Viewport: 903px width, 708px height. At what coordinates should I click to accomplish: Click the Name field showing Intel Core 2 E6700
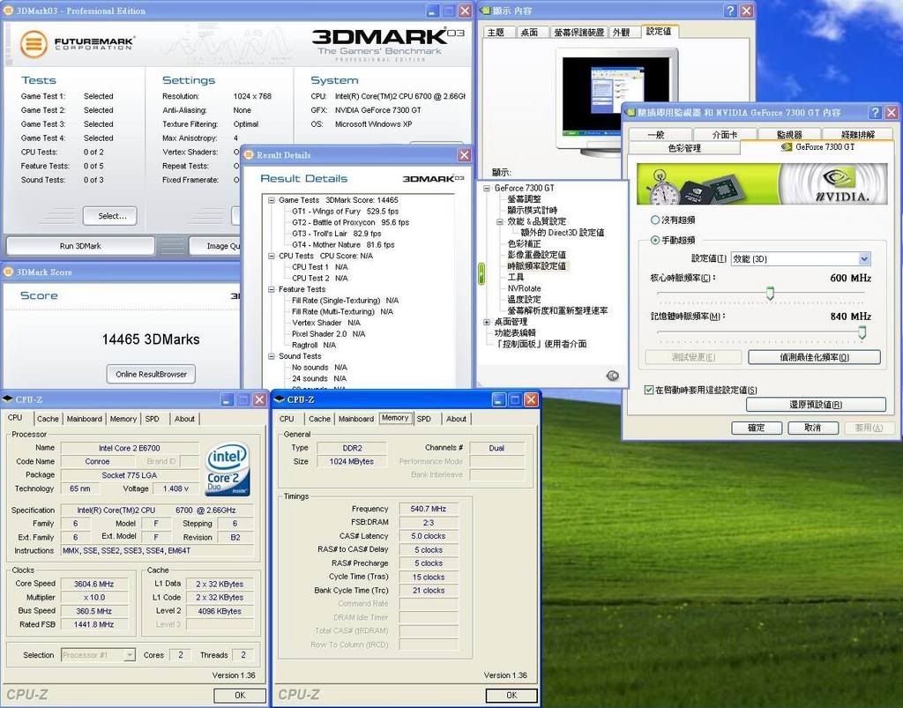pyautogui.click(x=130, y=448)
